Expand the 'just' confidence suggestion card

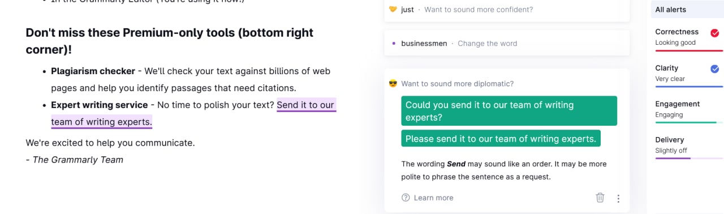(507, 10)
